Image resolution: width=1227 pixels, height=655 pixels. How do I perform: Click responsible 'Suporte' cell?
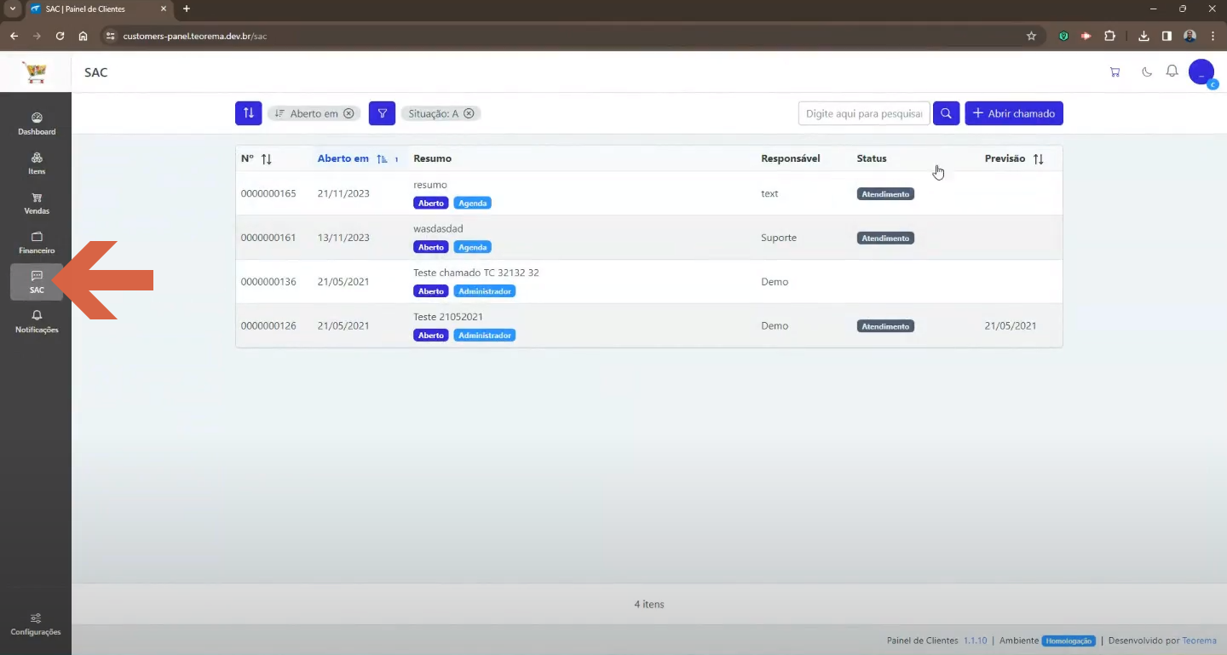coord(779,238)
